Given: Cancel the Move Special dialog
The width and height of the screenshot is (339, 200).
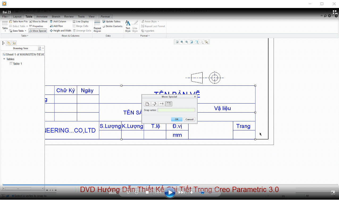Looking at the screenshot, I should (x=189, y=119).
